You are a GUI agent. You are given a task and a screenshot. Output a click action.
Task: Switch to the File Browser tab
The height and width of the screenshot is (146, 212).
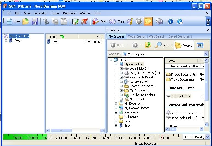tap(116, 36)
